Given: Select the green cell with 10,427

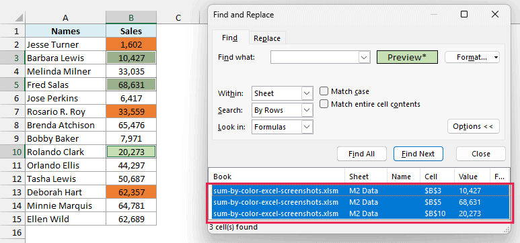Looking at the screenshot, I should (x=131, y=58).
